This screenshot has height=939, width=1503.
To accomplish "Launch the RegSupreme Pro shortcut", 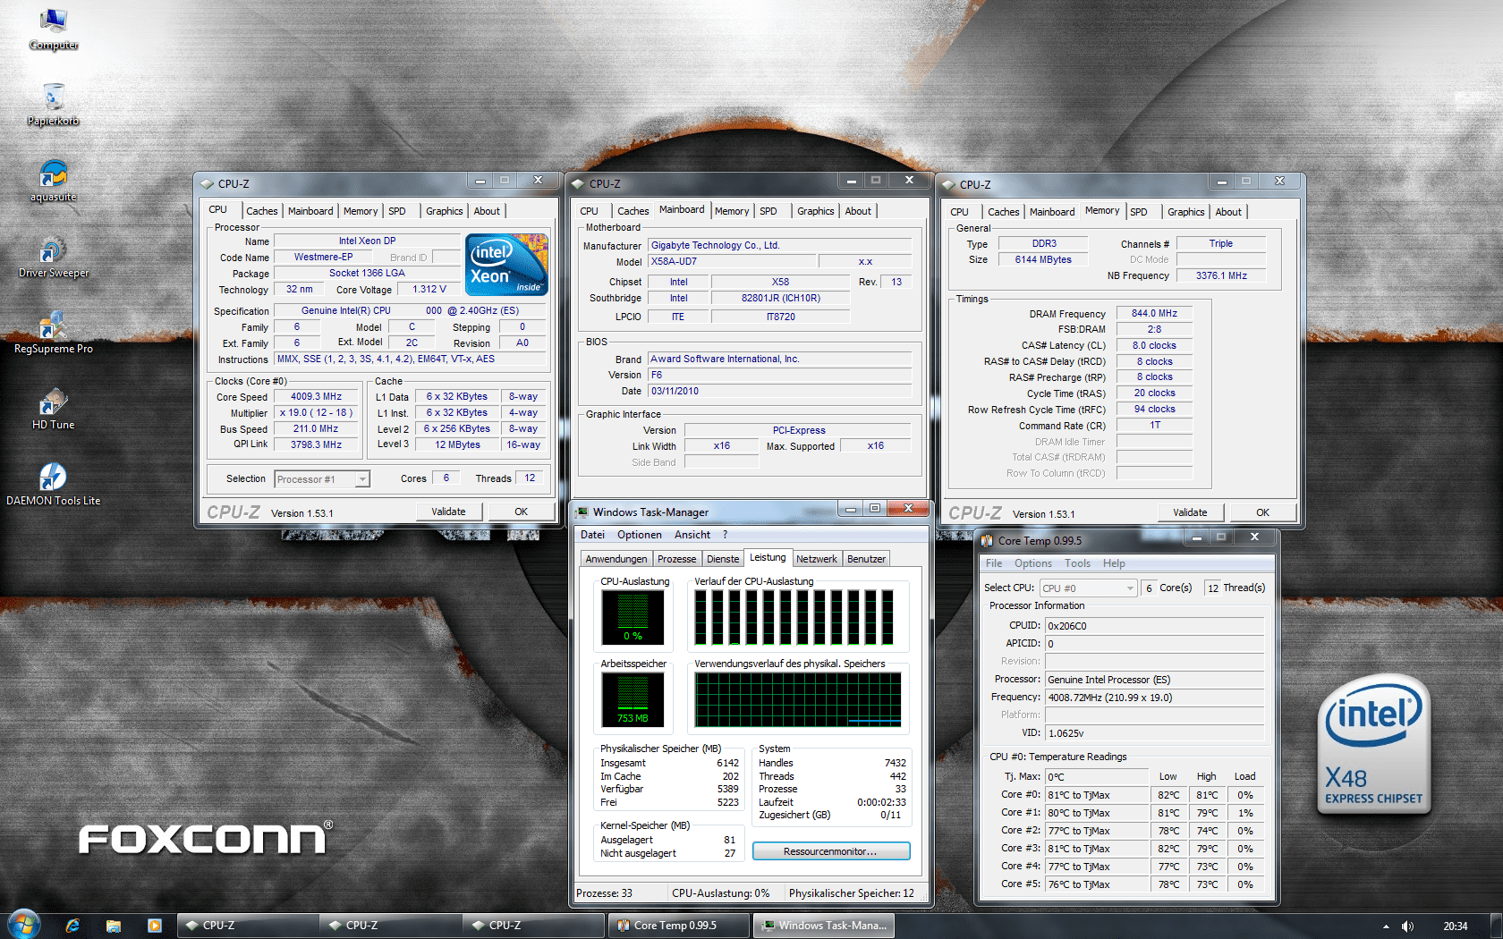I will pyautogui.click(x=54, y=333).
